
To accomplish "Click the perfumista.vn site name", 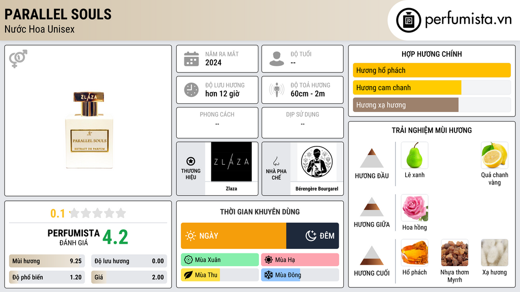I will pos(468,20).
